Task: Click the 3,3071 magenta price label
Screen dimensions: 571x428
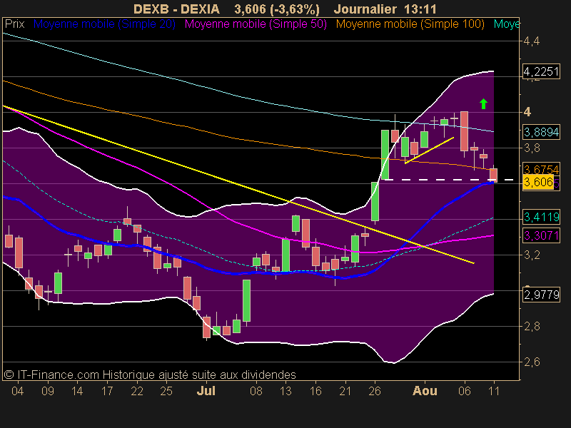Action: [541, 235]
